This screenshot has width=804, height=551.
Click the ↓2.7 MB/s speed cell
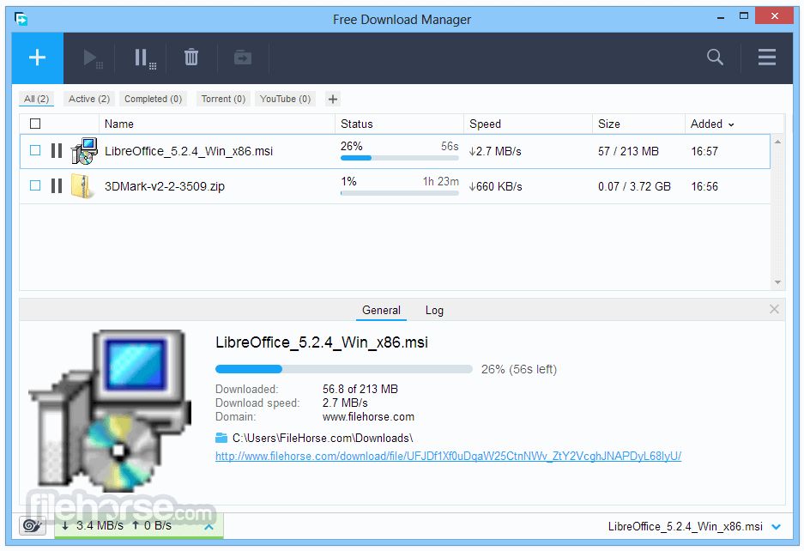tap(495, 151)
